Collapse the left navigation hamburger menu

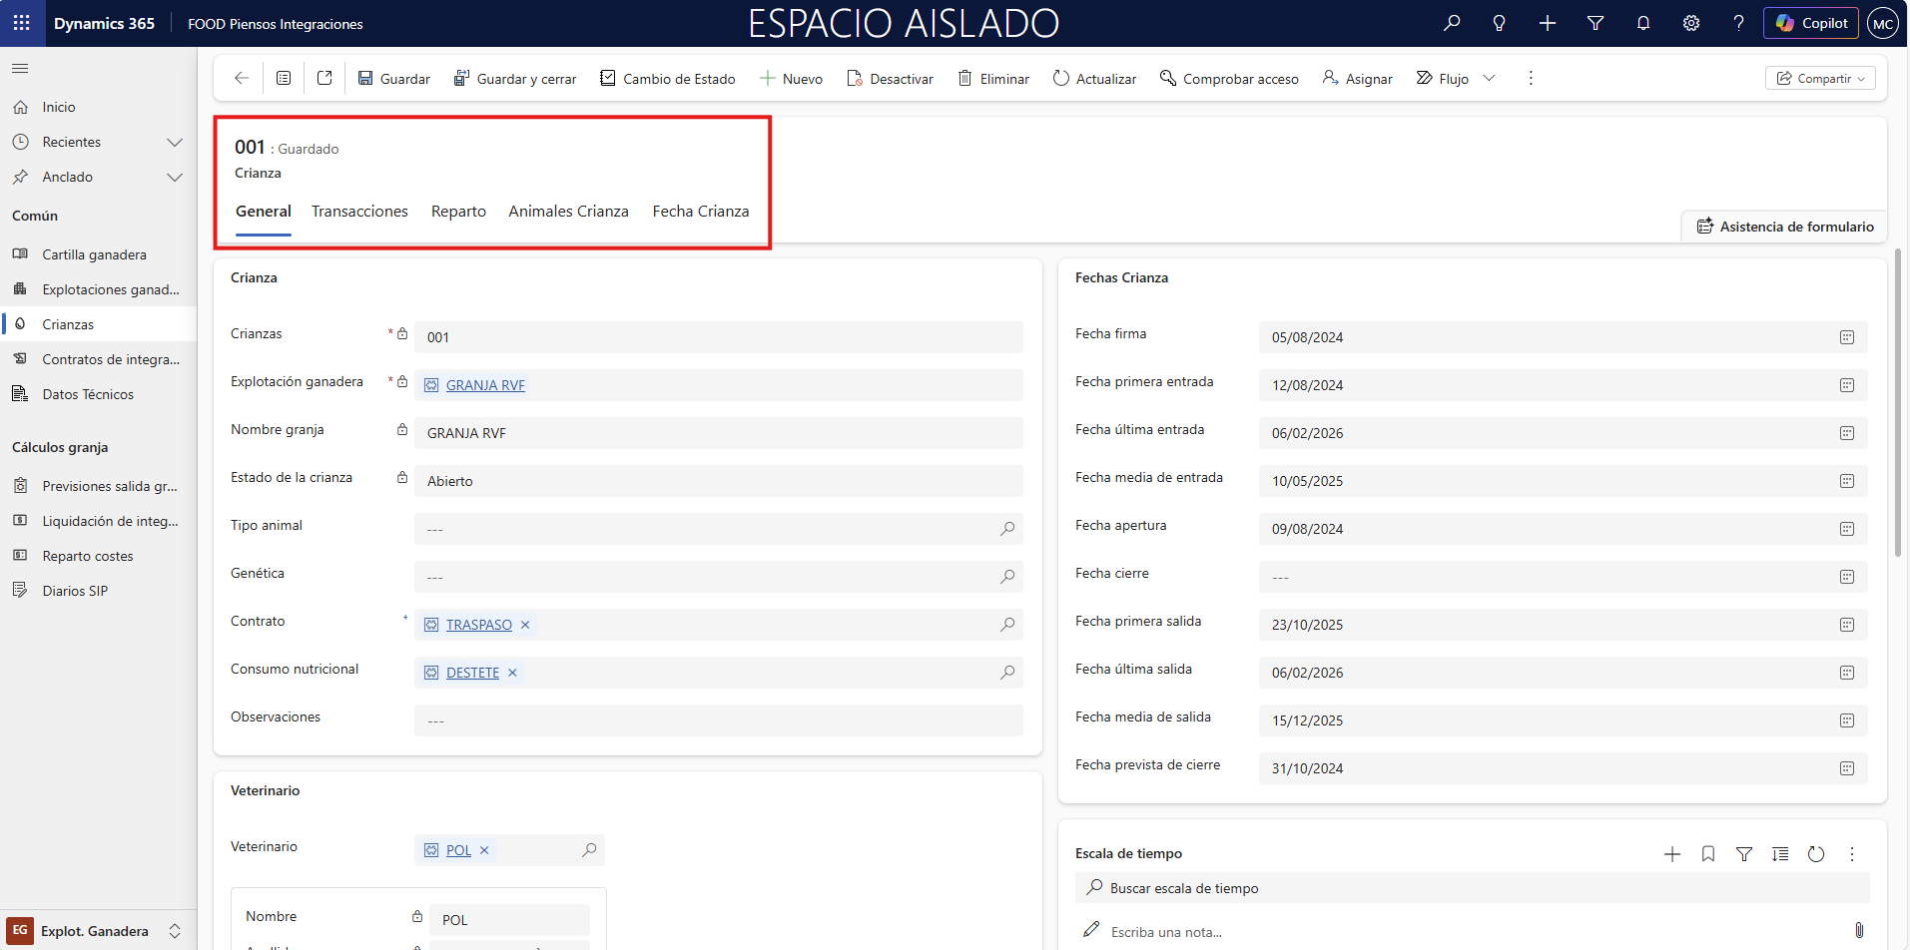[20, 69]
